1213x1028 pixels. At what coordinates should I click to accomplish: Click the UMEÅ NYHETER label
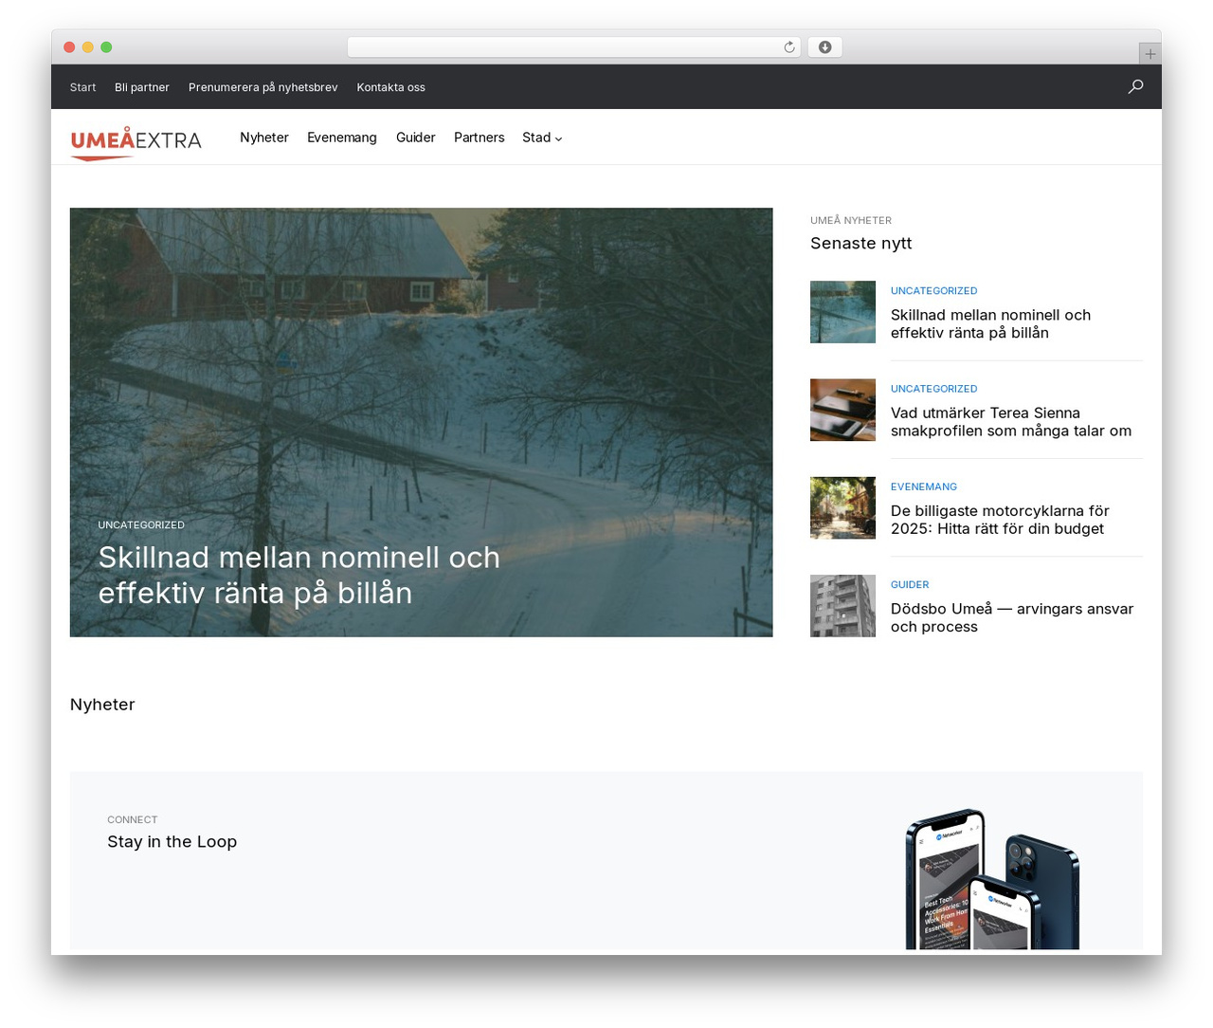pos(851,220)
